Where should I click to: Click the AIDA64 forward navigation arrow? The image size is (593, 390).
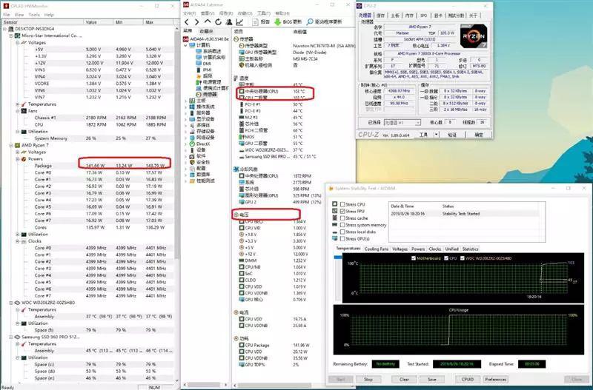click(196, 22)
